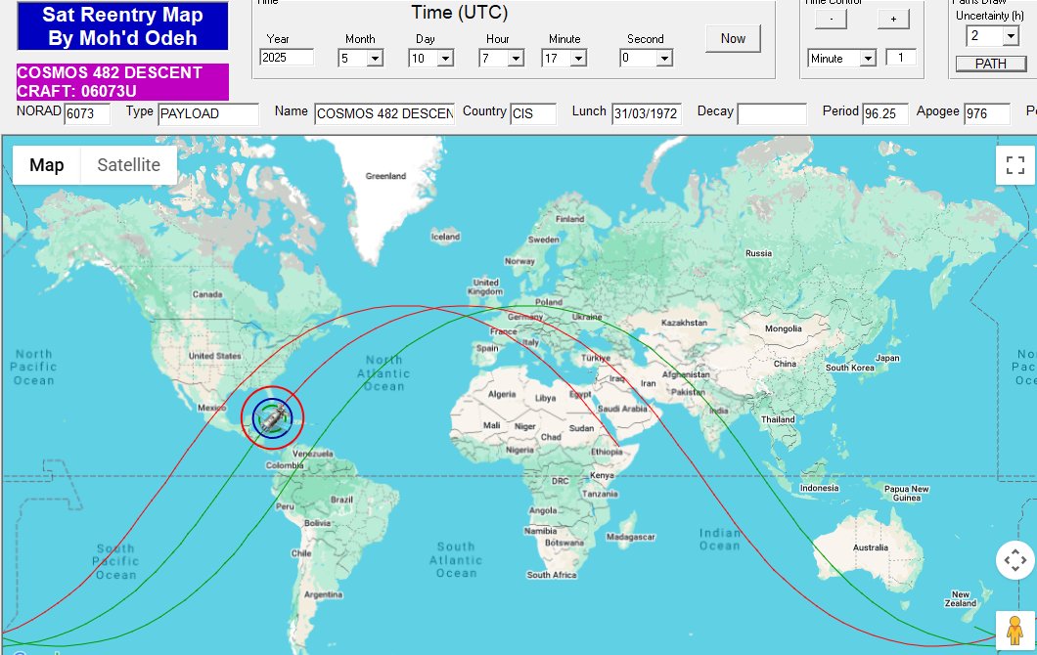The height and width of the screenshot is (655, 1037).
Task: Toggle fullscreen map view
Action: 1014,164
